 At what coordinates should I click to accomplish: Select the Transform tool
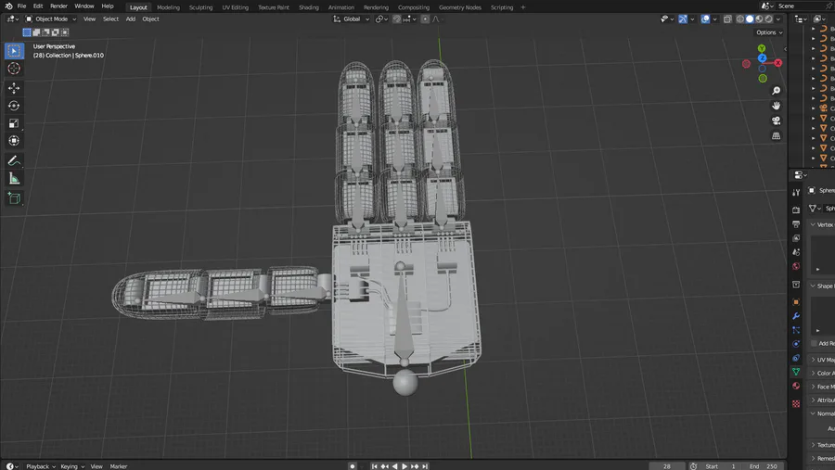tap(14, 141)
